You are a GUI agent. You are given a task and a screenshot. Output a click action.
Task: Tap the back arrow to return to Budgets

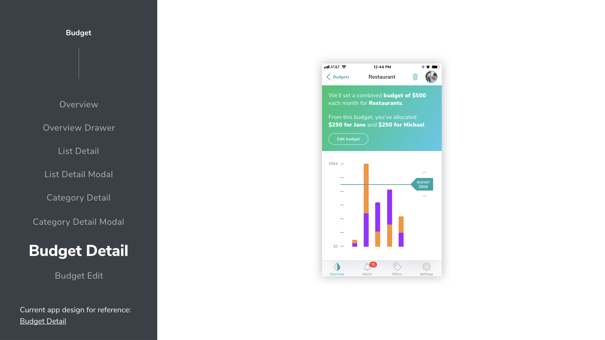click(x=328, y=77)
